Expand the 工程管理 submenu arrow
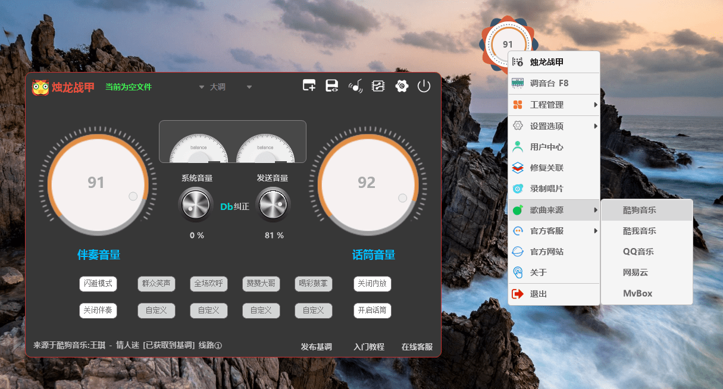Image resolution: width=723 pixels, height=389 pixels. [595, 105]
